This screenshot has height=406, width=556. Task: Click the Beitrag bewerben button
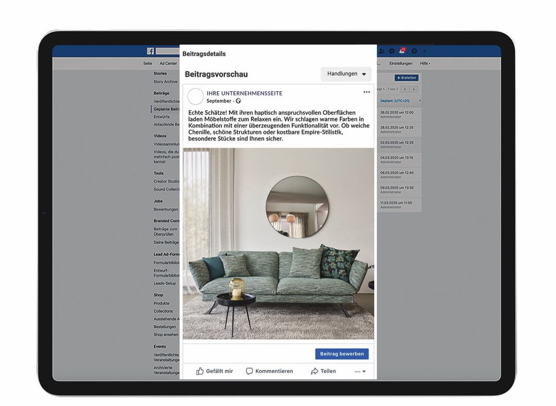pyautogui.click(x=341, y=354)
